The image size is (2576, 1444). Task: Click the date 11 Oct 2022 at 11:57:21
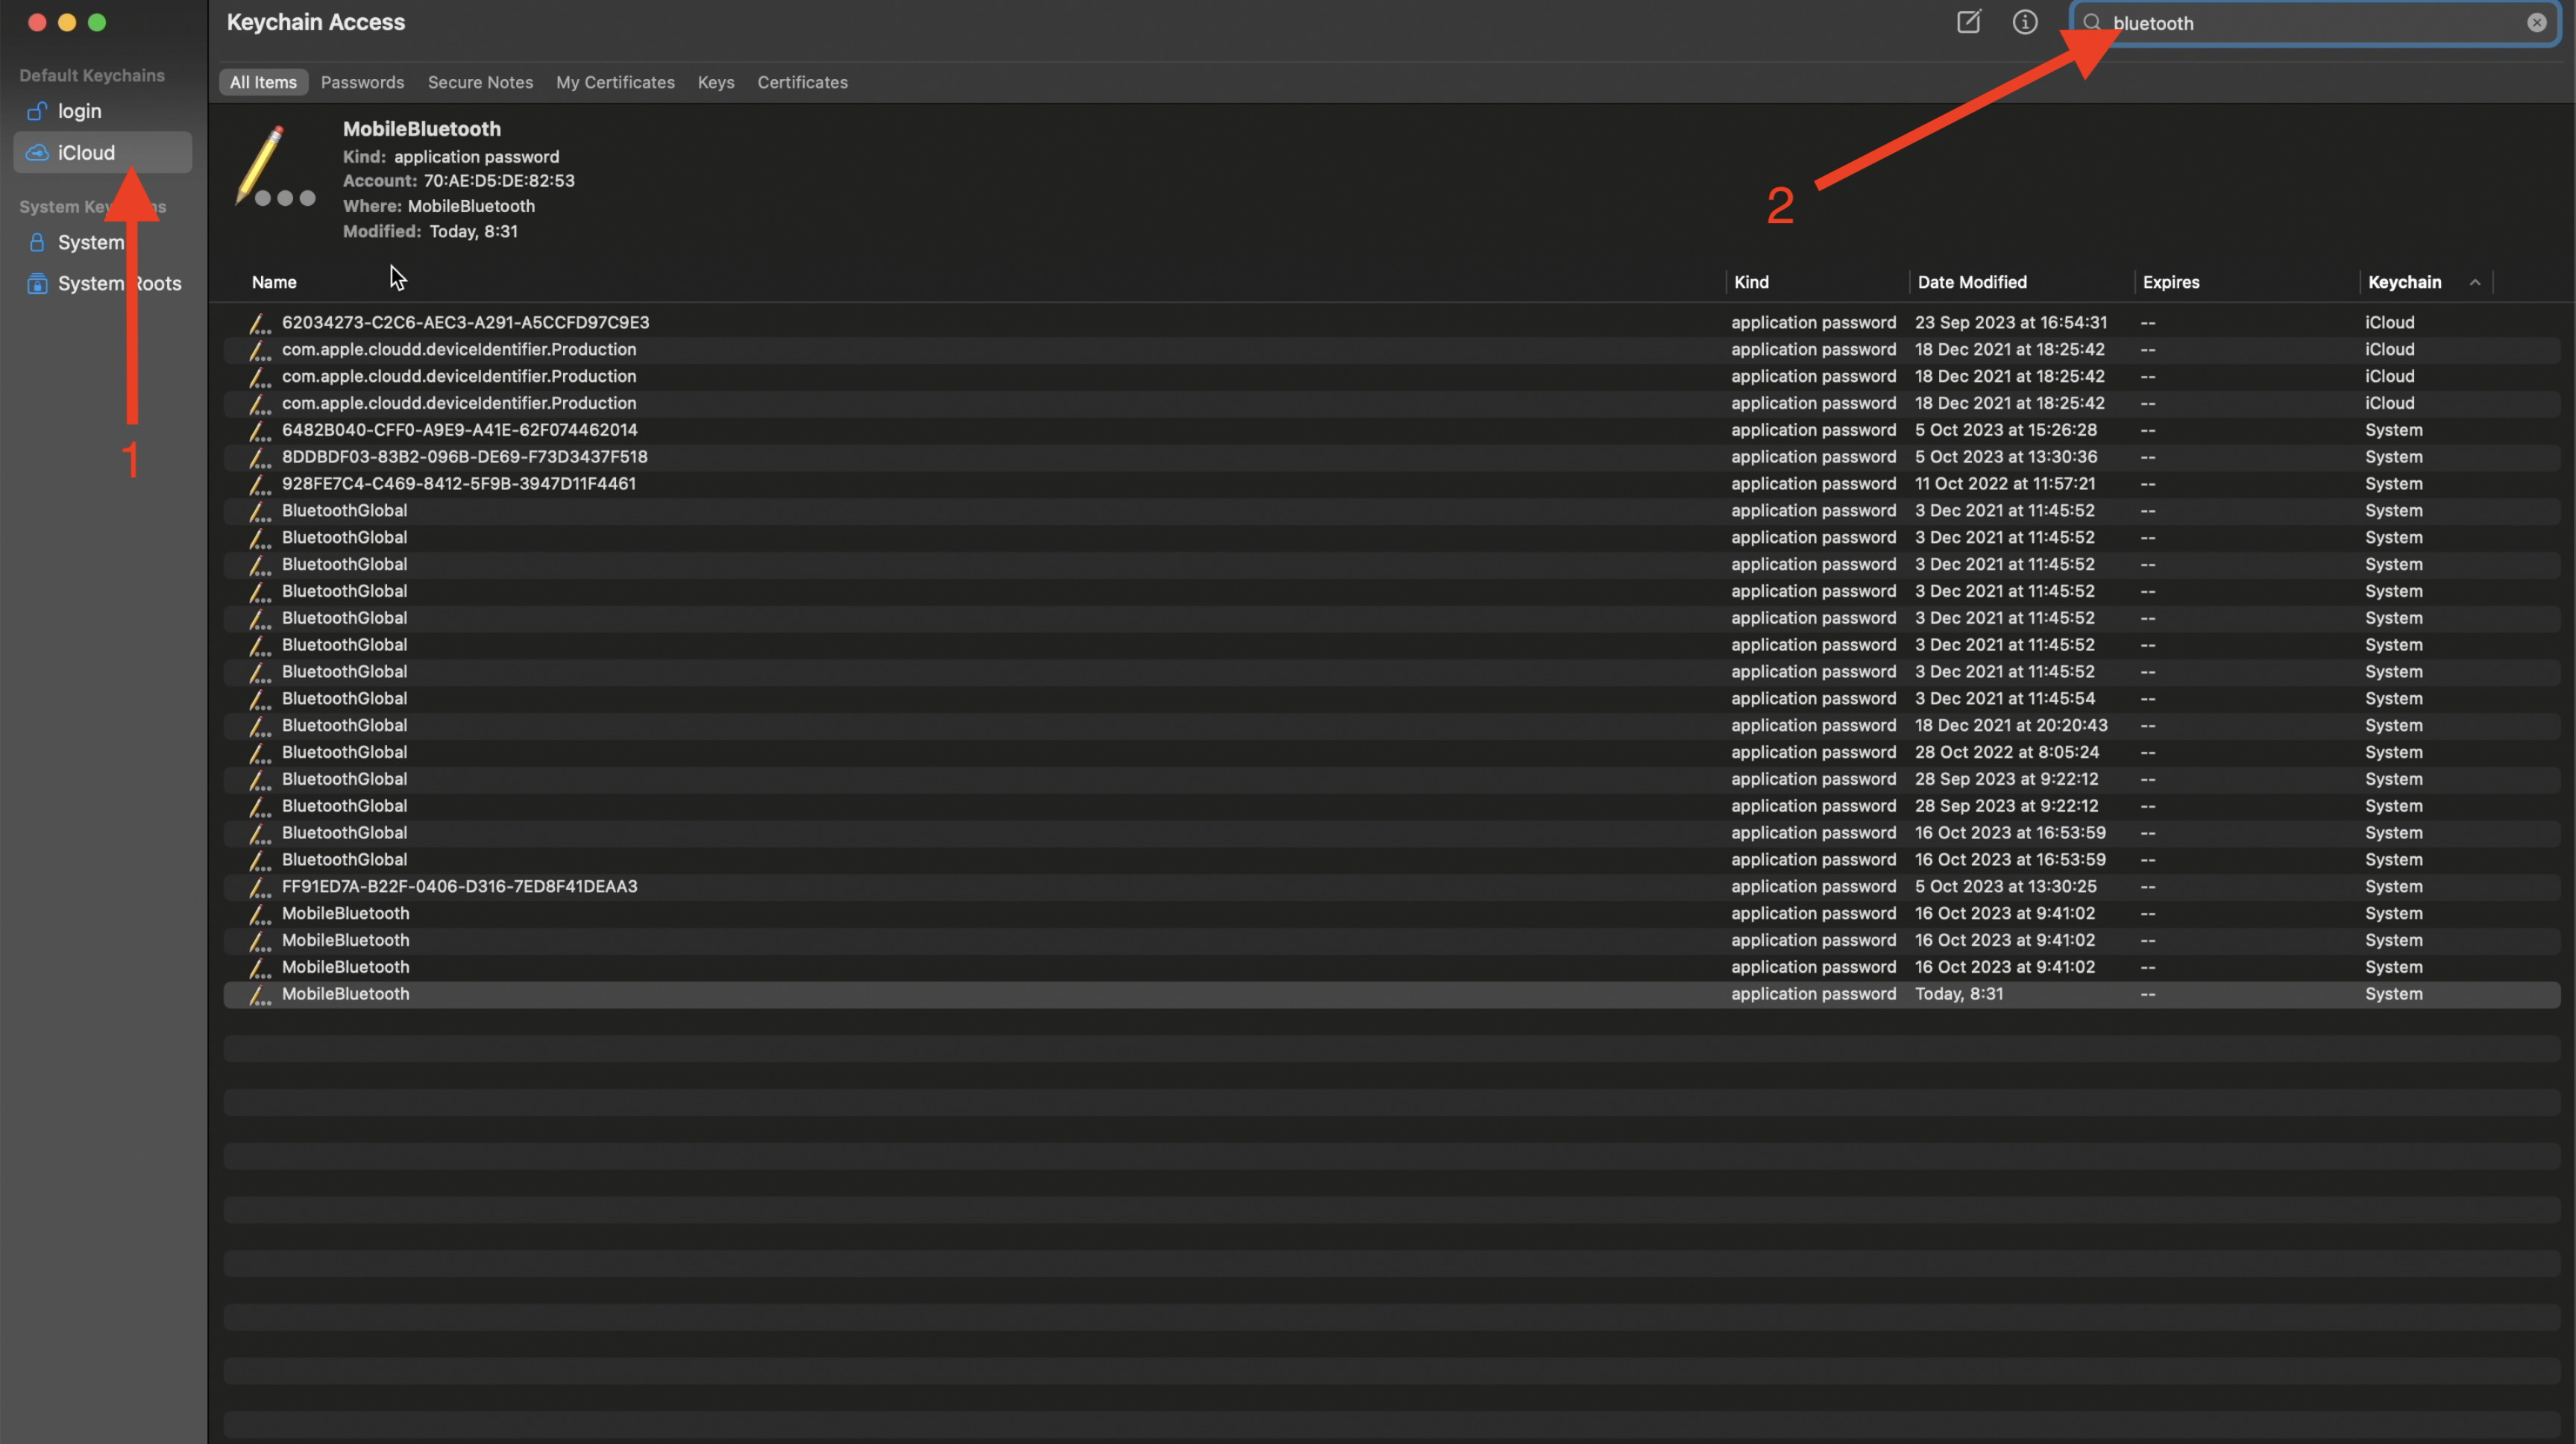(2005, 484)
